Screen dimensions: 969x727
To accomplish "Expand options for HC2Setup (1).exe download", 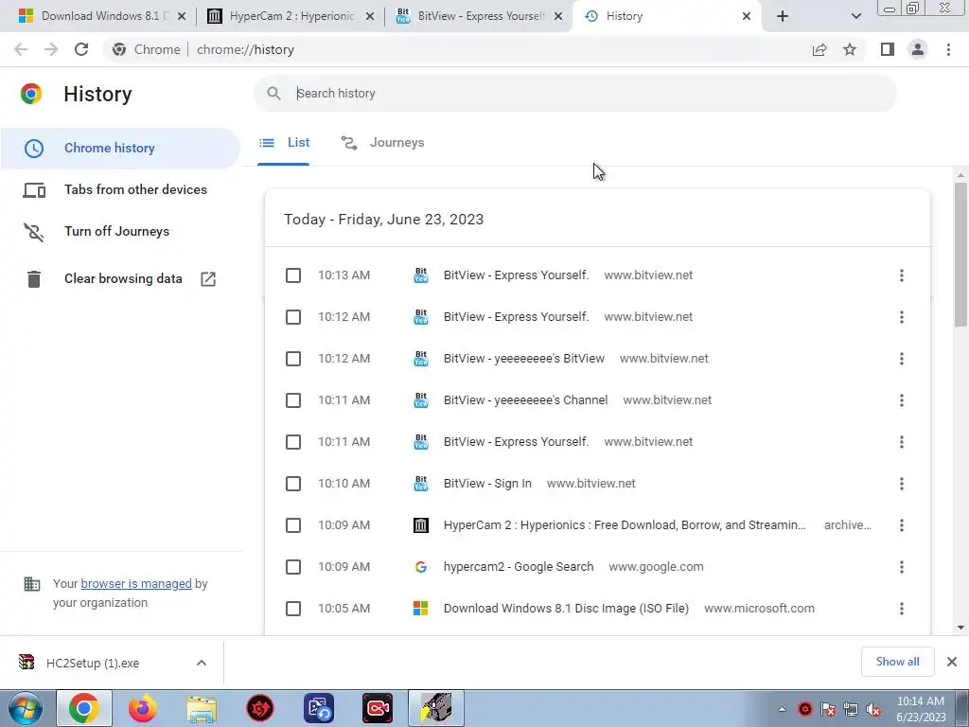I will 202,663.
